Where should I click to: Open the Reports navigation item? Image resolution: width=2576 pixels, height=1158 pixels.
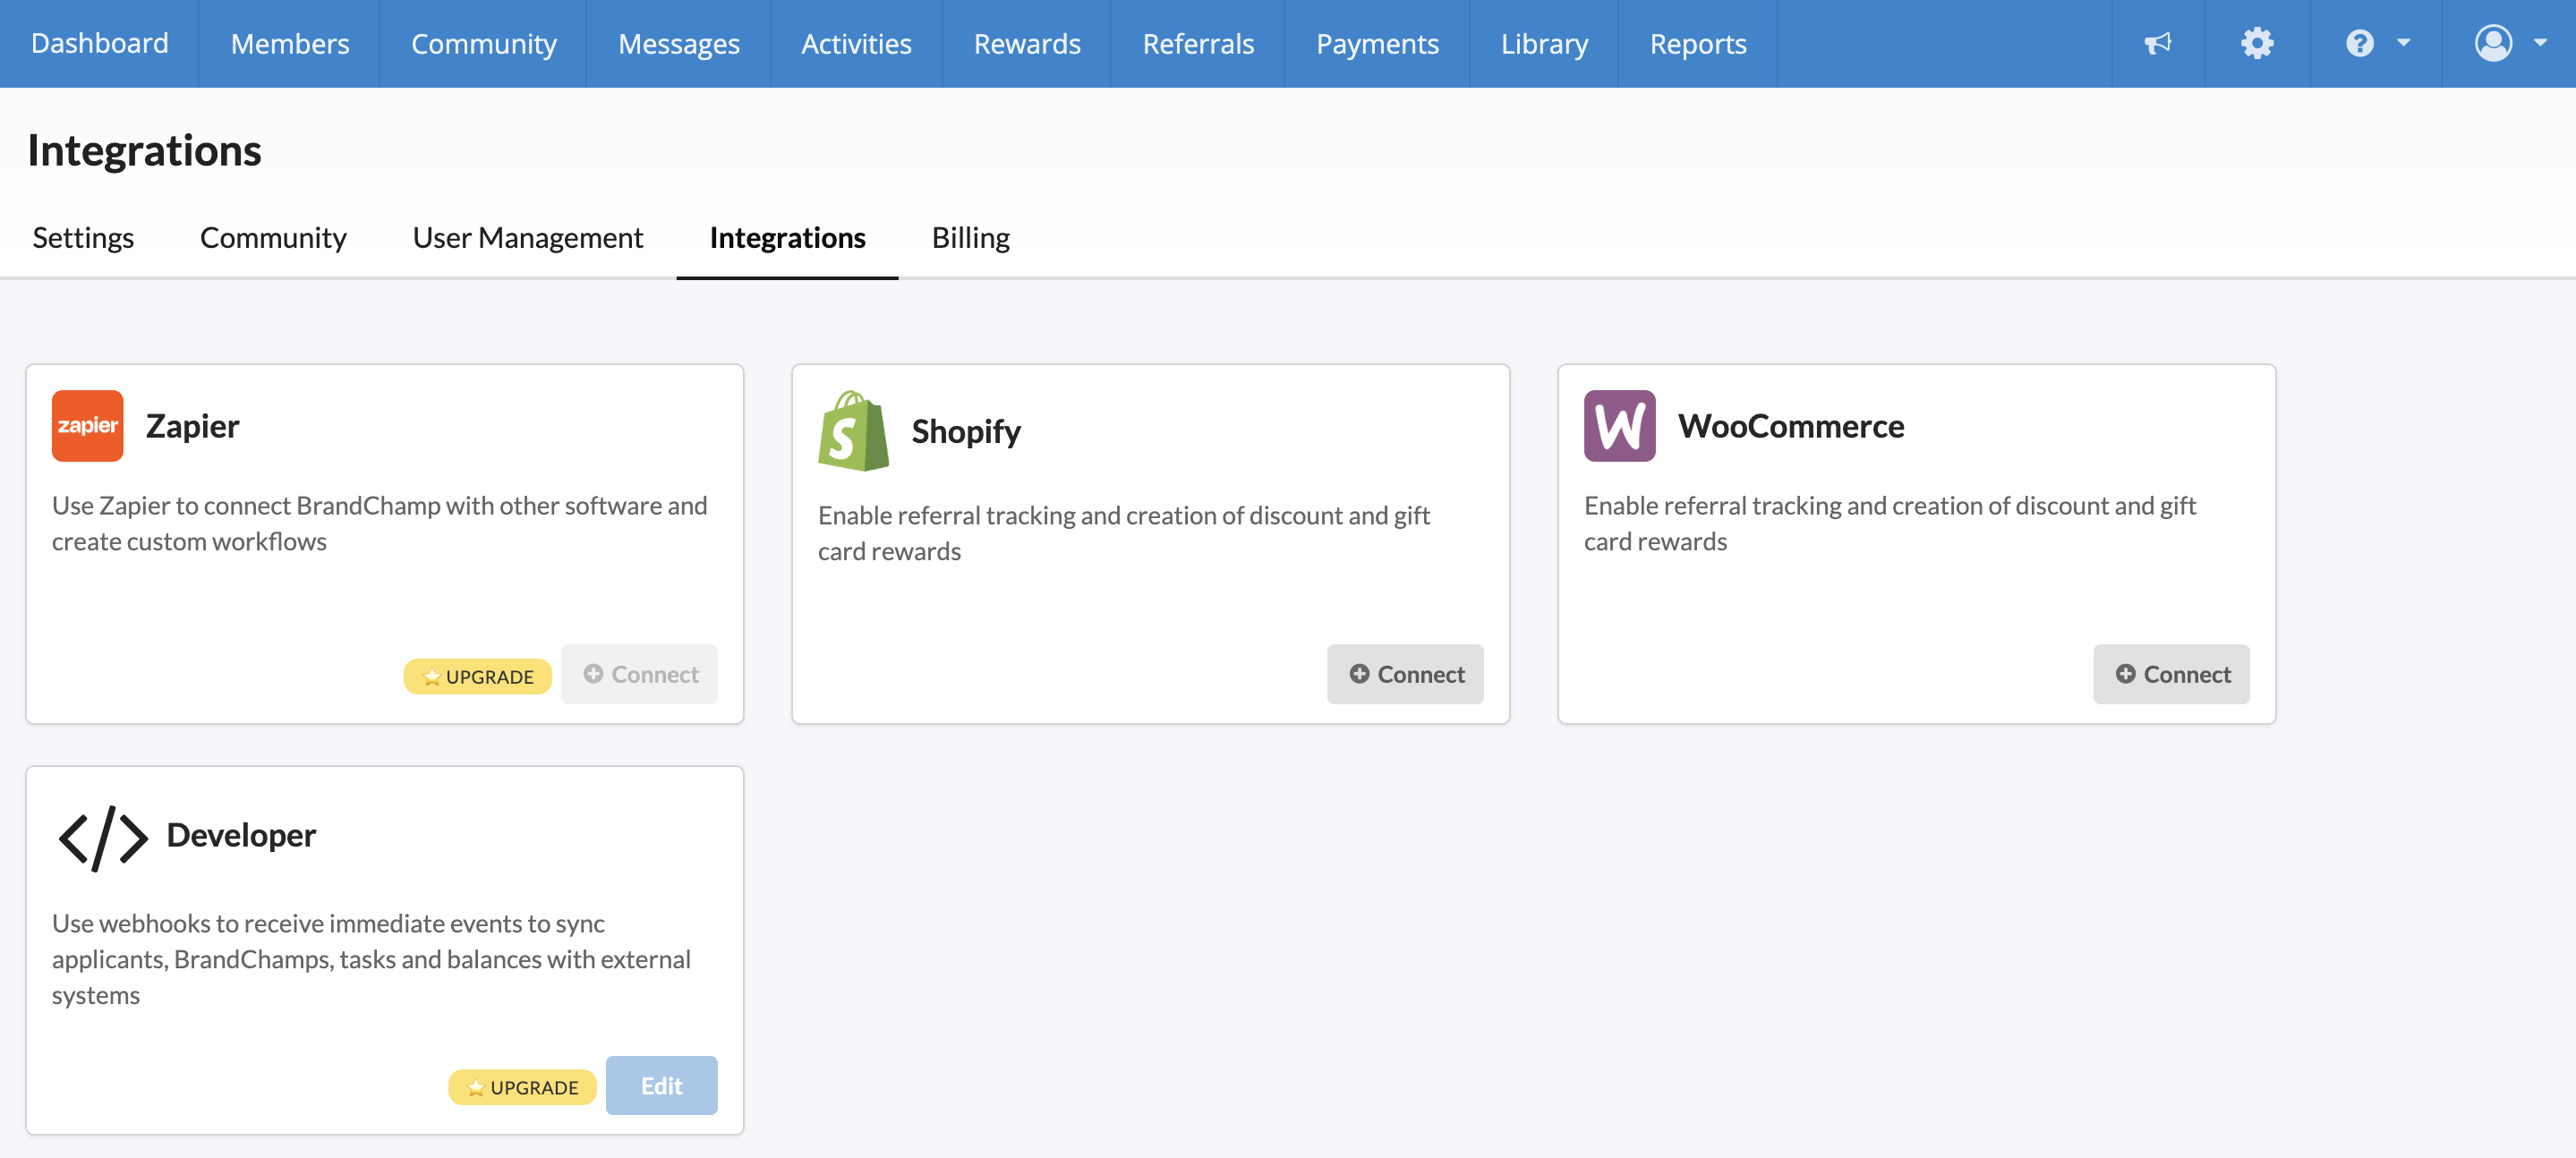[x=1697, y=44]
